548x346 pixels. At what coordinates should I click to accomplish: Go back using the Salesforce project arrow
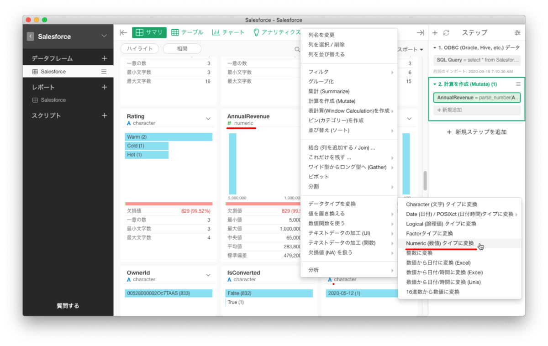31,37
